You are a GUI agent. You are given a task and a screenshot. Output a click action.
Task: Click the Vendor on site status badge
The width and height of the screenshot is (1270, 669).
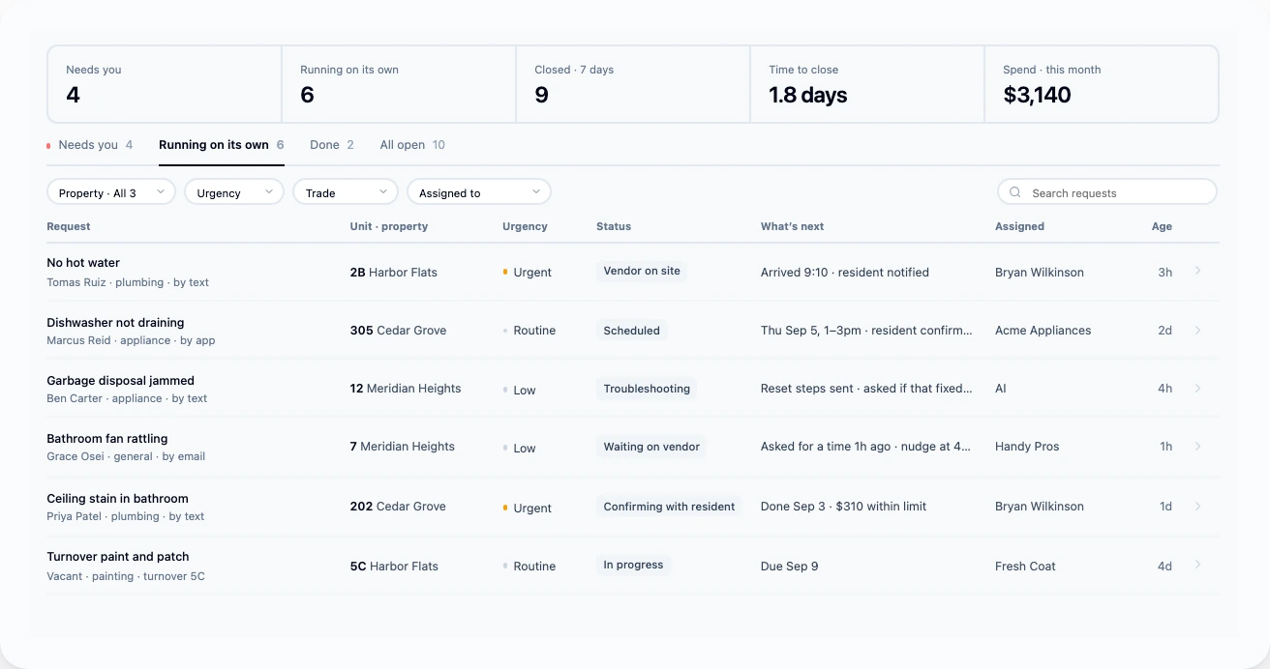642,271
